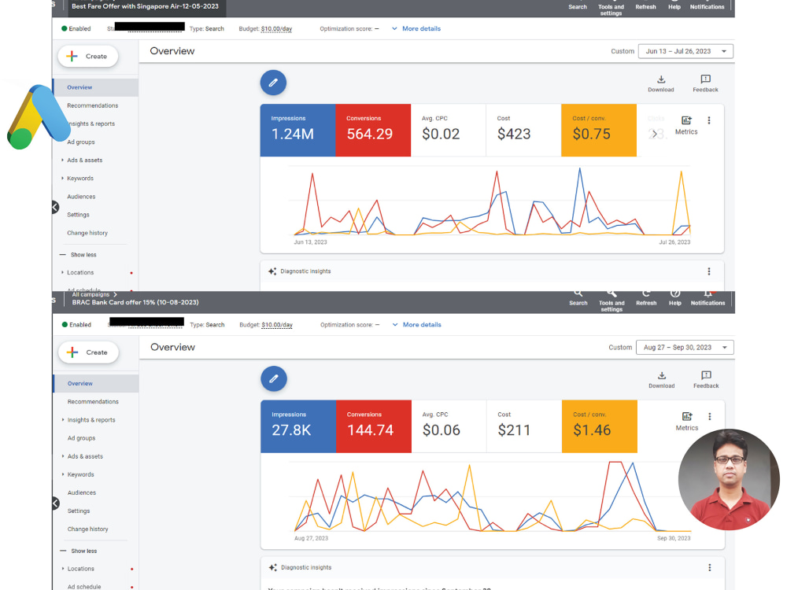Open Tools and settings in BRAC Bank header
Viewport: 787px width, 590px height.
[x=611, y=301]
